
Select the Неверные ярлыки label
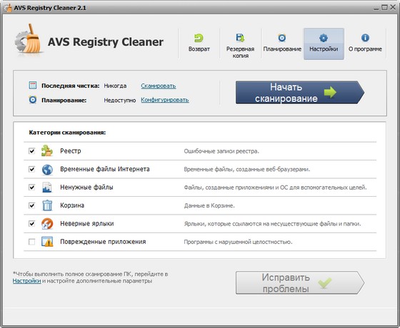click(87, 224)
